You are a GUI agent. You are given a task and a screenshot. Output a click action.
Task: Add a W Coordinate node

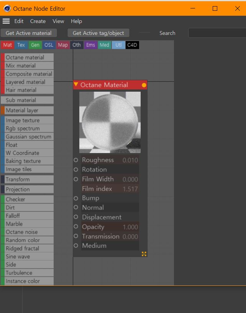(27, 153)
